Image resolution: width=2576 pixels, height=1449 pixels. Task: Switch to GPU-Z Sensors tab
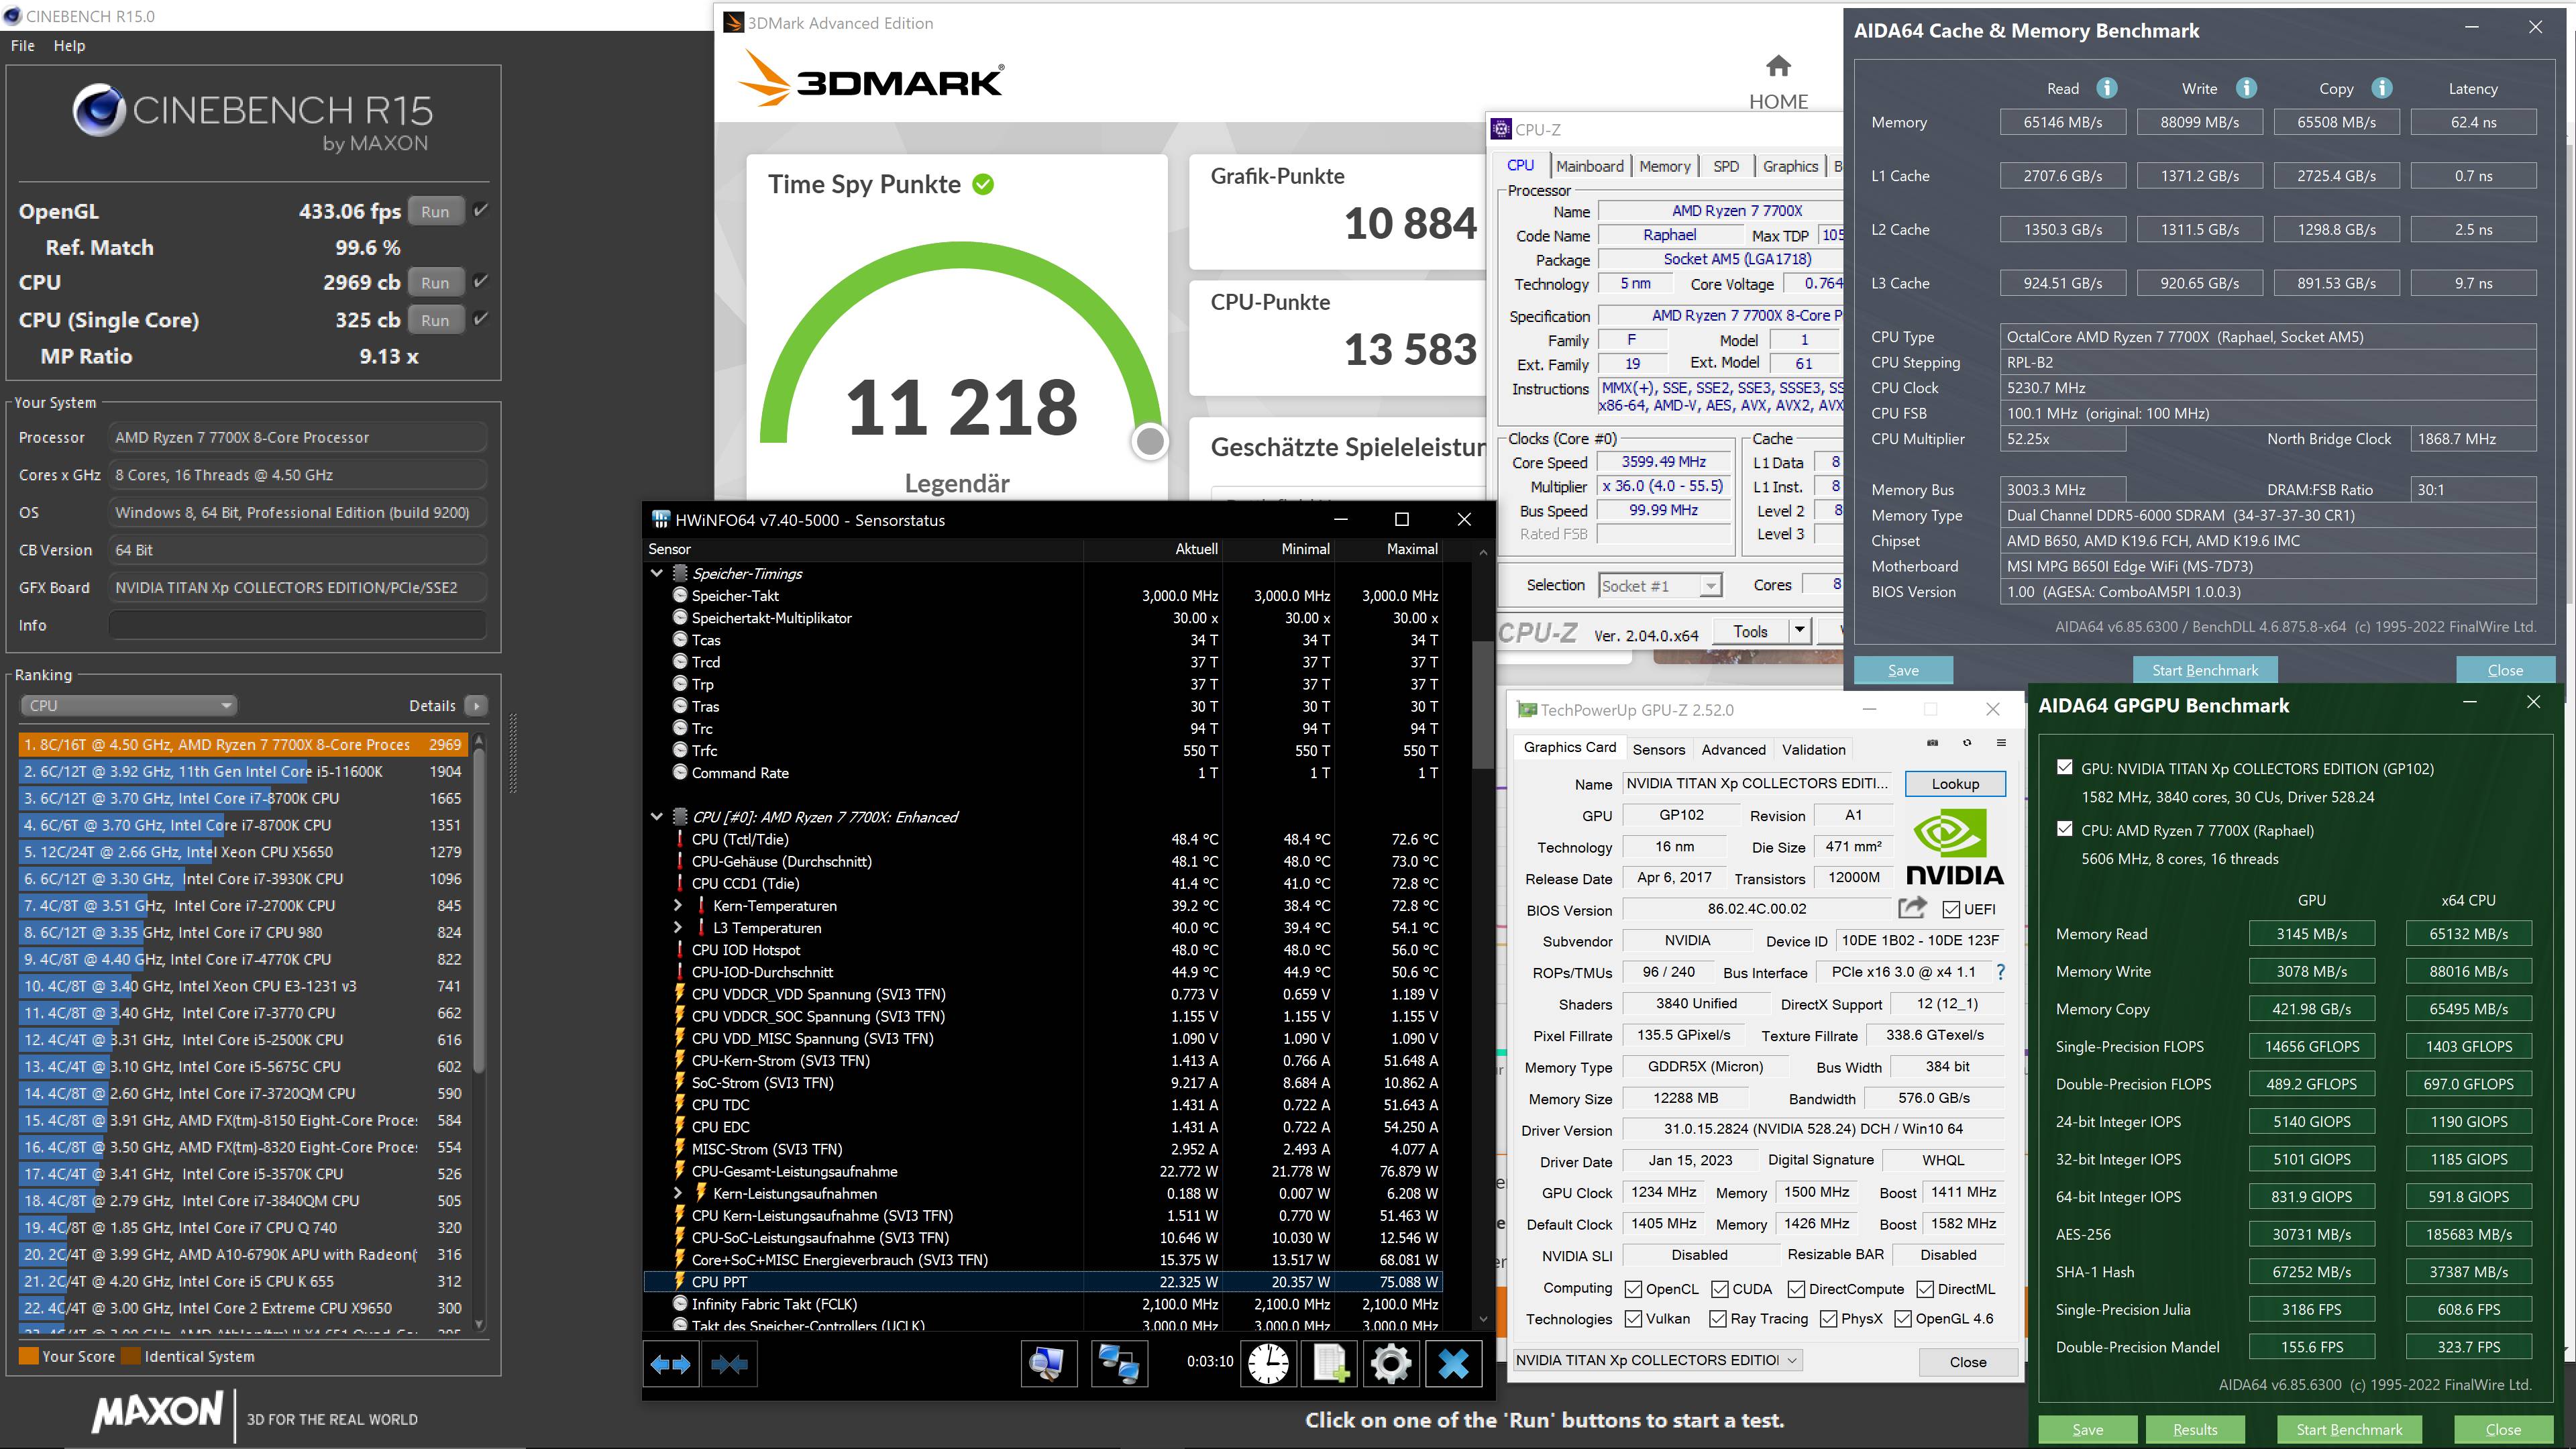pos(1658,750)
